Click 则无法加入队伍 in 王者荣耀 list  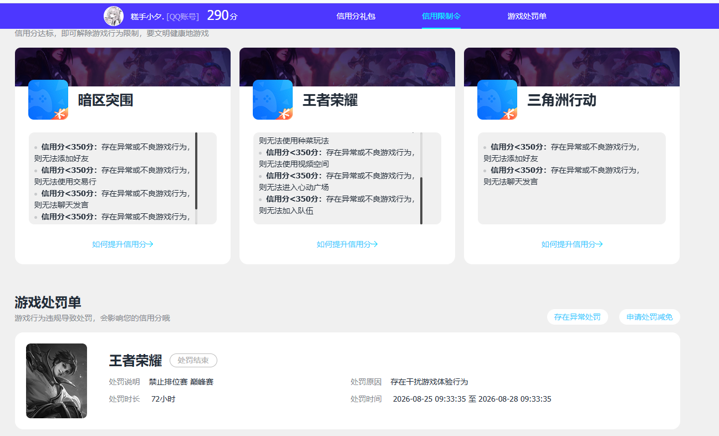(x=286, y=211)
